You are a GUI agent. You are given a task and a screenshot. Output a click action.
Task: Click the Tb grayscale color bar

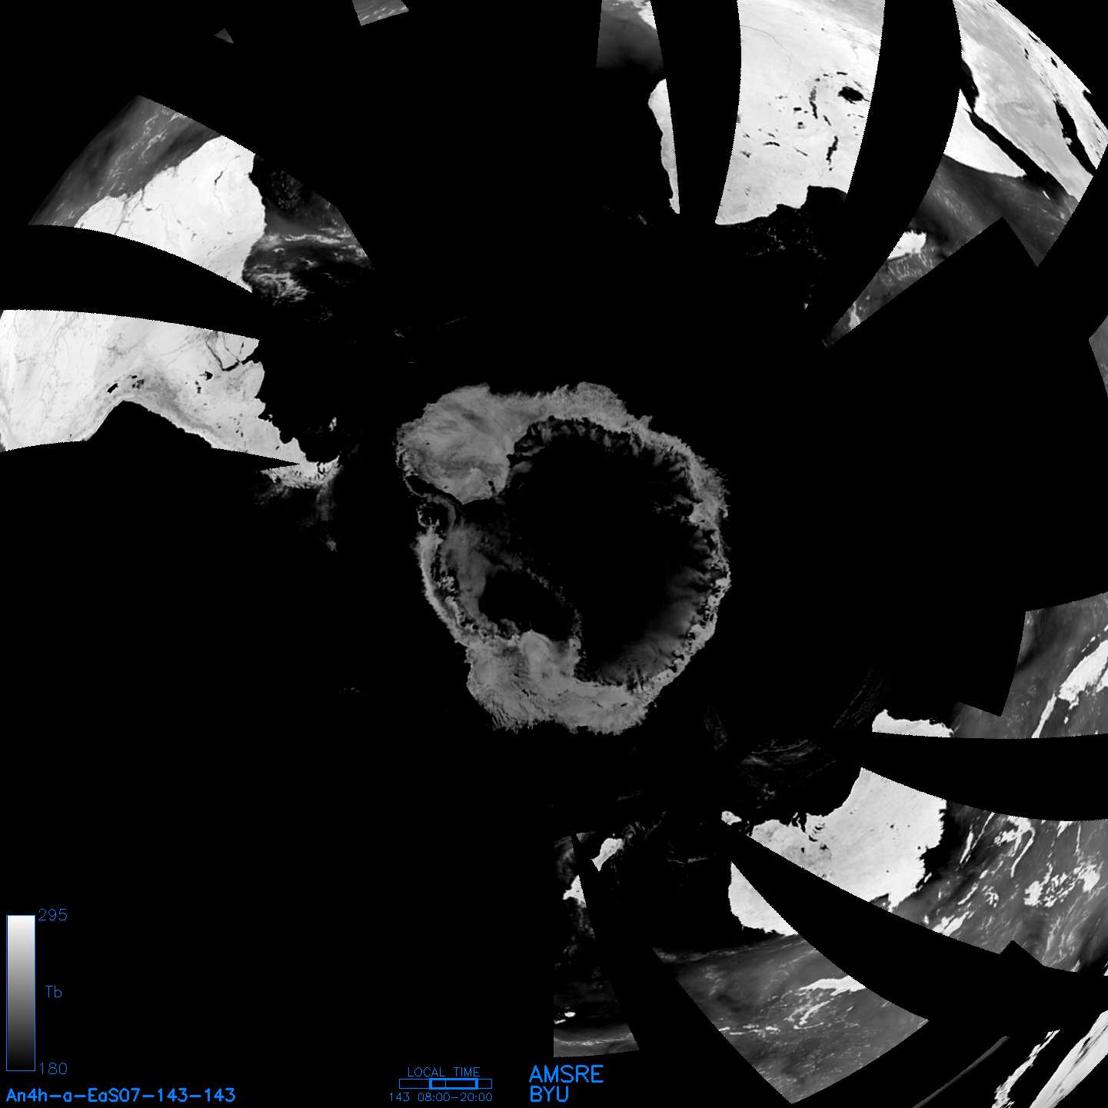click(x=21, y=993)
